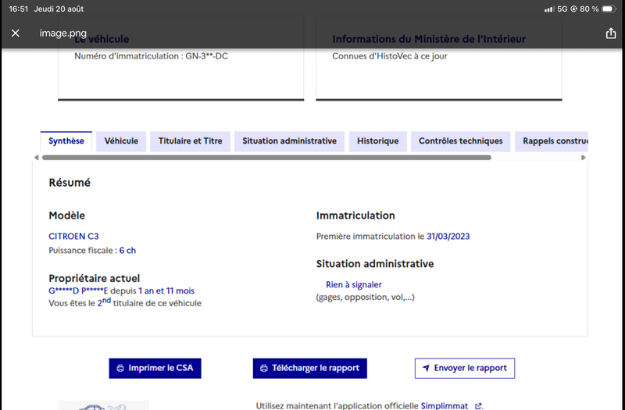The width and height of the screenshot is (625, 410).
Task: Click the 1 an et 11 mois duration
Action: (166, 291)
